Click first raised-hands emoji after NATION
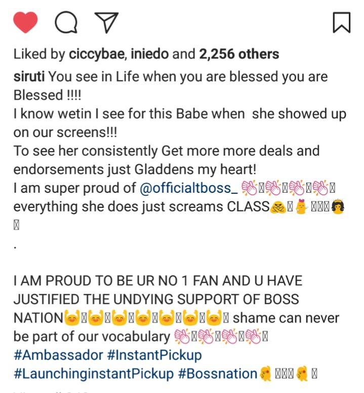Image resolution: width=364 pixels, height=393 pixels. pyautogui.click(x=74, y=319)
